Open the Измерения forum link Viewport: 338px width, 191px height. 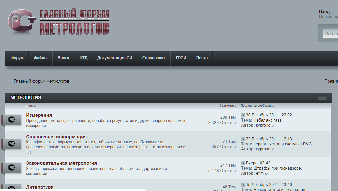click(39, 115)
